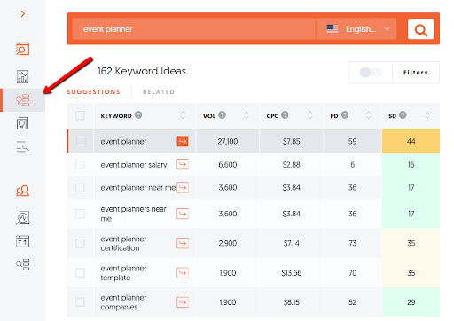Click CPC column help icon
This screenshot has height=321, width=454.
(x=285, y=114)
